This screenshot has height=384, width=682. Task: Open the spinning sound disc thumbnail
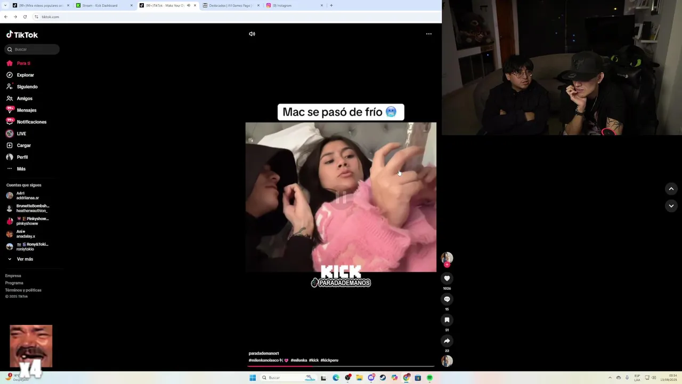pyautogui.click(x=447, y=361)
